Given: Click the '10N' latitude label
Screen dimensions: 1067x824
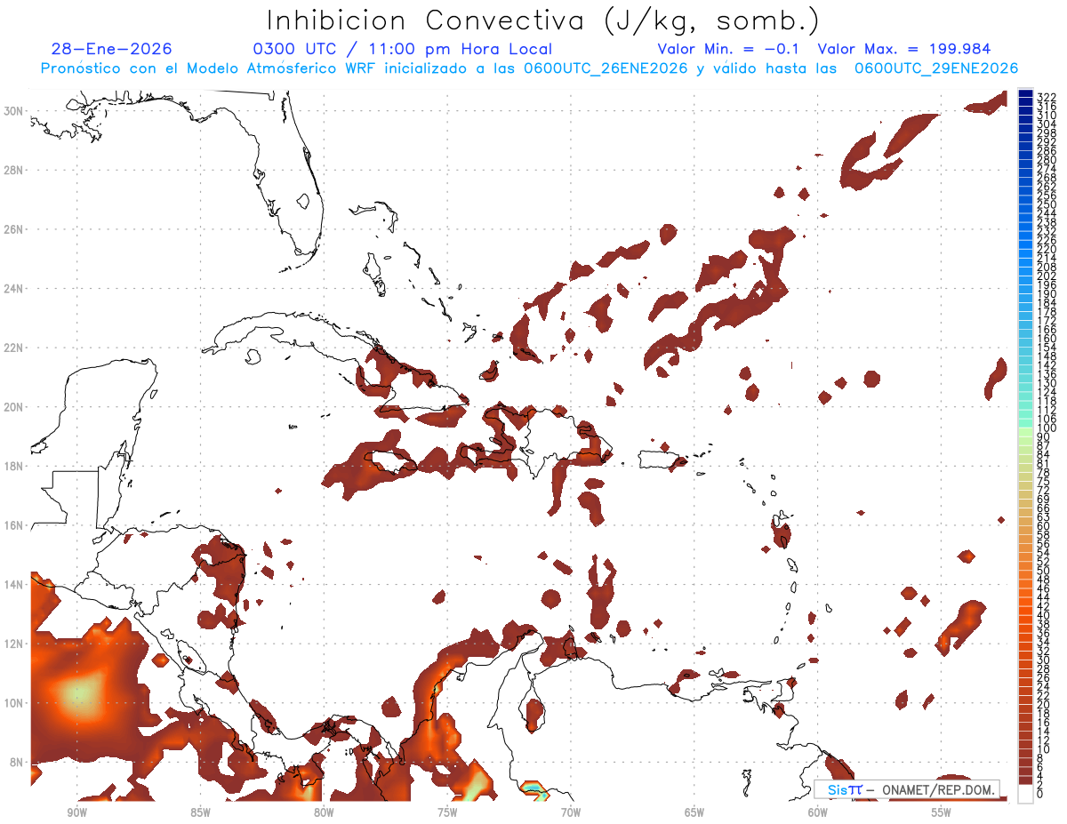Looking at the screenshot, I should (14, 702).
